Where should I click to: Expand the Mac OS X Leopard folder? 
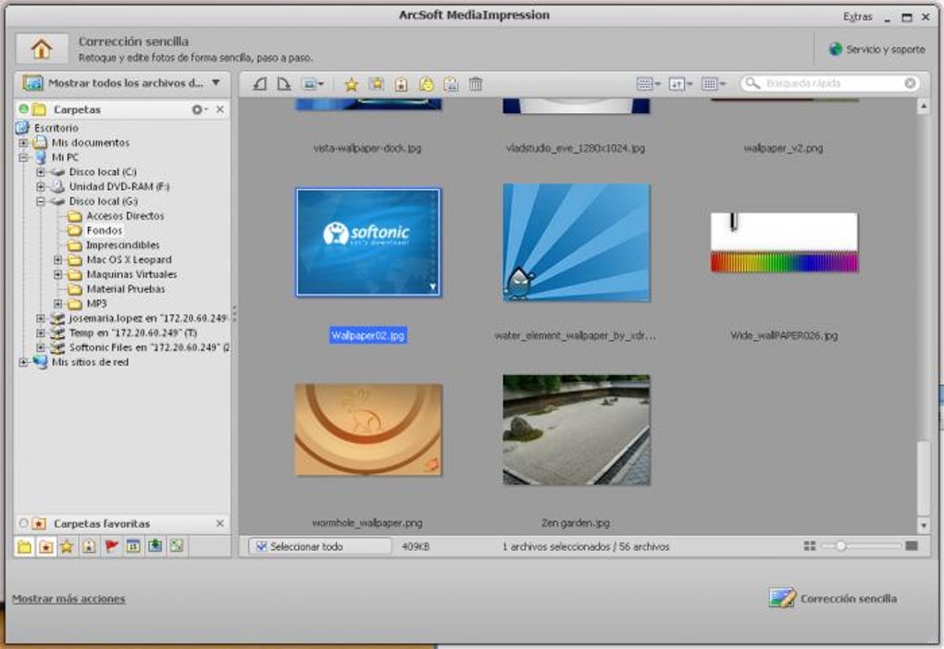[x=58, y=260]
